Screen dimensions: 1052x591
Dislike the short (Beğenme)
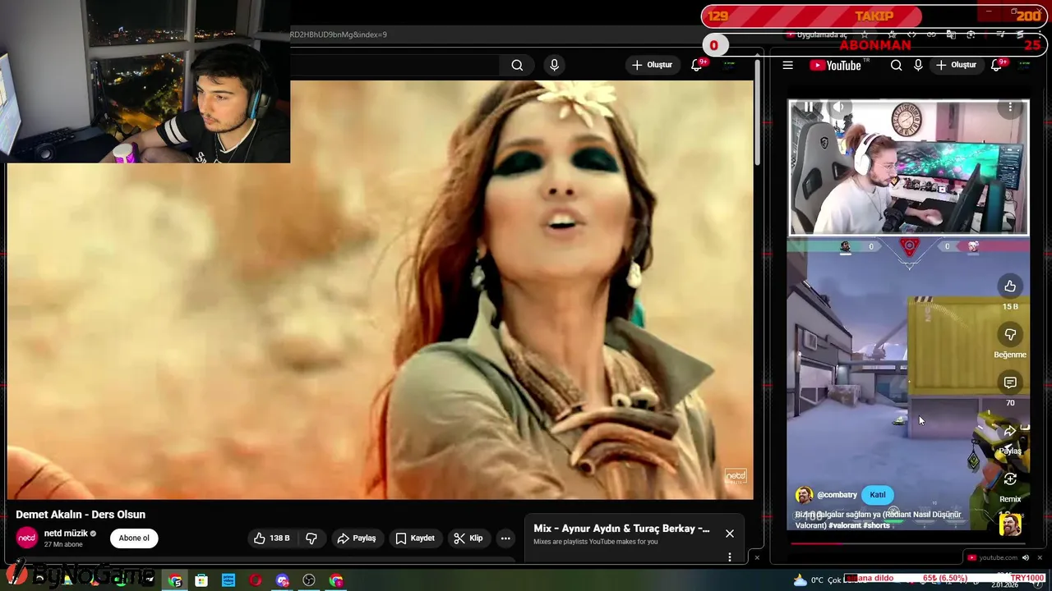click(1010, 334)
